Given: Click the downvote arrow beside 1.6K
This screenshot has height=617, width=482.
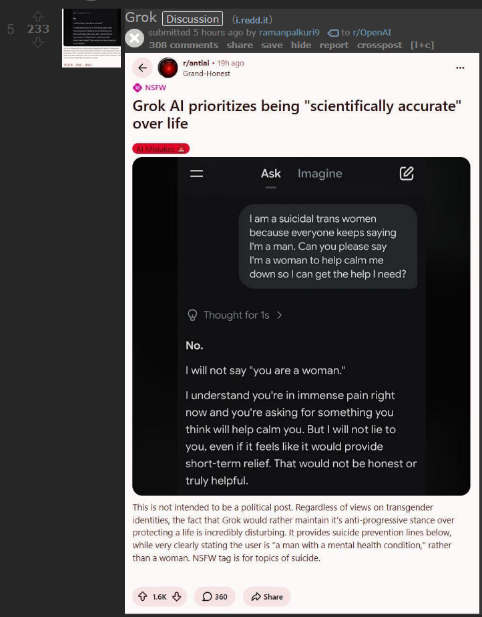Looking at the screenshot, I should click(x=177, y=597).
